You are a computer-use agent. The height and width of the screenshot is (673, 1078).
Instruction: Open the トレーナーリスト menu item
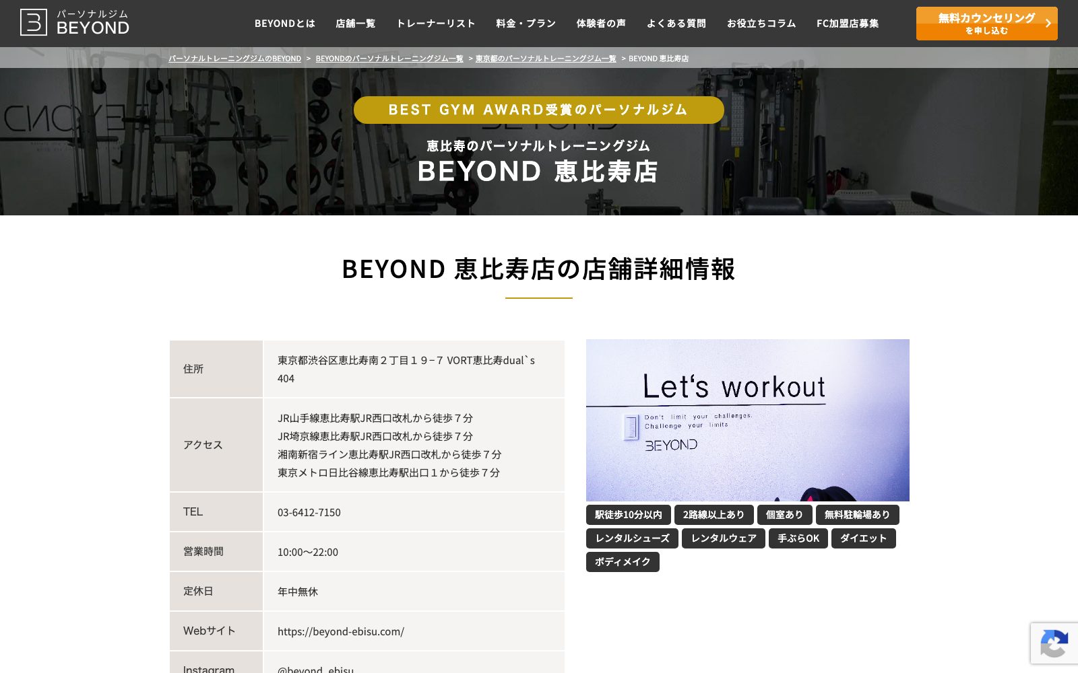436,24
